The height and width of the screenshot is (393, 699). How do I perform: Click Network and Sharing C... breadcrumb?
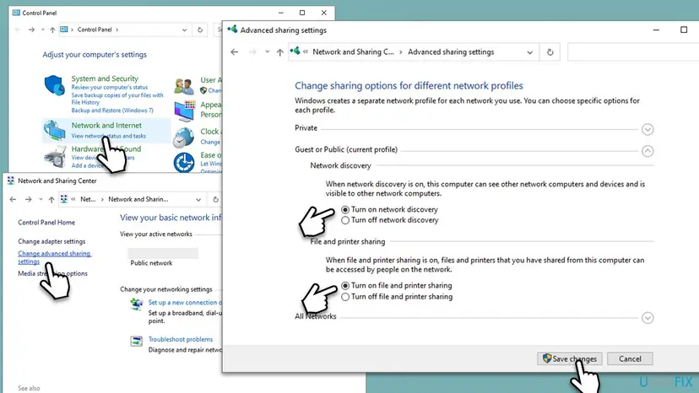point(353,51)
